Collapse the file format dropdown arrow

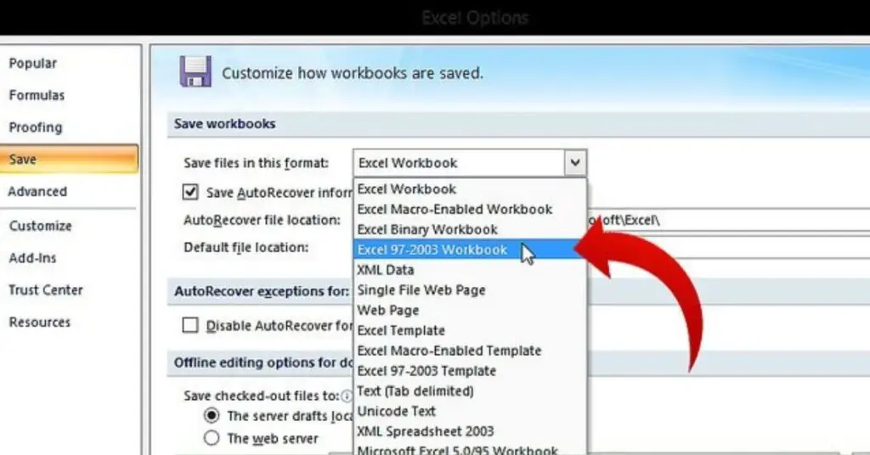[x=575, y=163]
